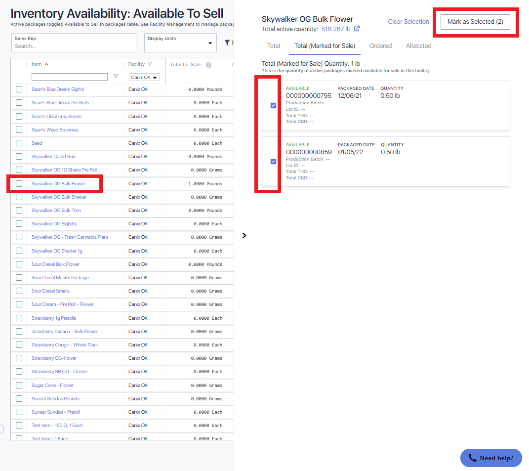Open the Canix OK facility filter dropdown

145,78
